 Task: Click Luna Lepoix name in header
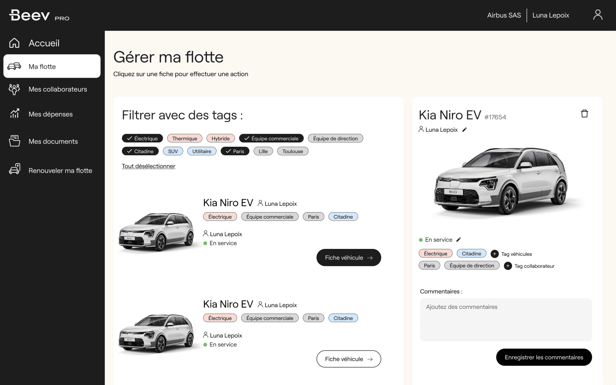click(x=551, y=15)
